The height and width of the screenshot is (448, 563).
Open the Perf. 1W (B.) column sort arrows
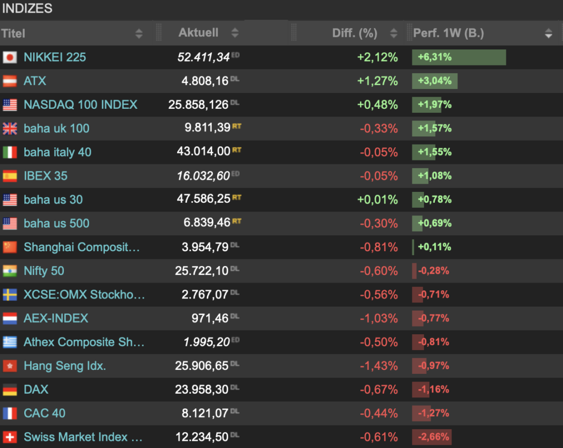[548, 34]
